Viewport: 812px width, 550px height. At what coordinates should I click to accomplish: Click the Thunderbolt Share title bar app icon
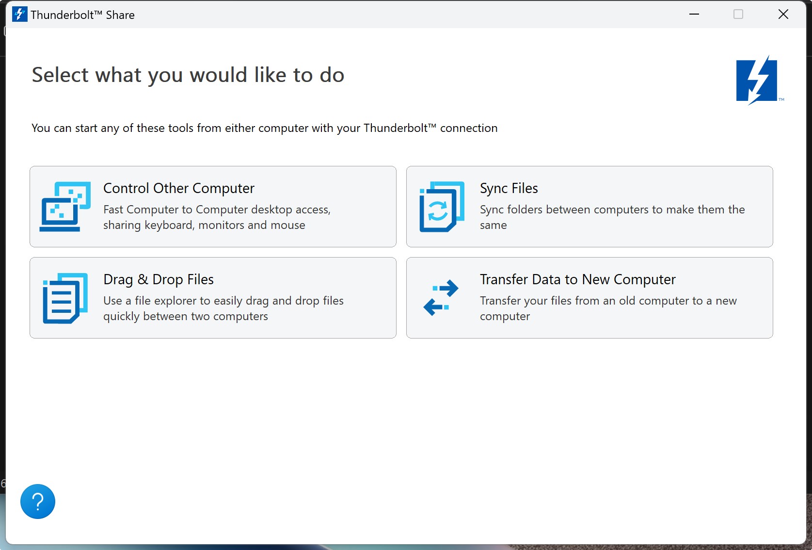(x=19, y=14)
